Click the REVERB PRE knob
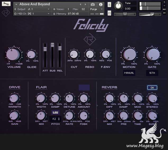The image size is (168, 150). pos(124,116)
